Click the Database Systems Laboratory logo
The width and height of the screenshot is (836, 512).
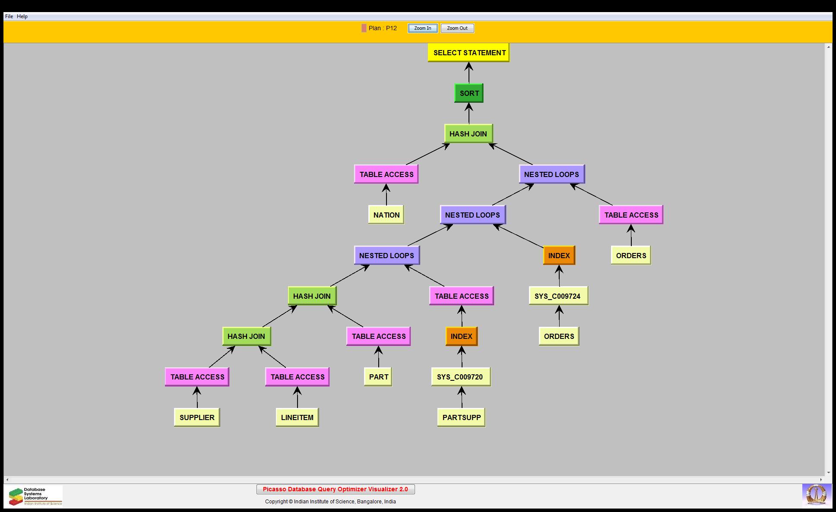point(35,496)
